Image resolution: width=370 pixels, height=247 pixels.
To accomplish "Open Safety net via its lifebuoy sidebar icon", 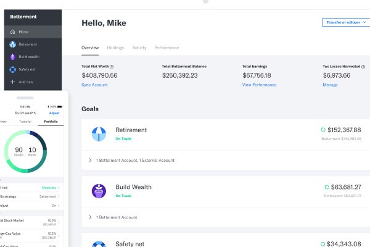I will point(13,69).
